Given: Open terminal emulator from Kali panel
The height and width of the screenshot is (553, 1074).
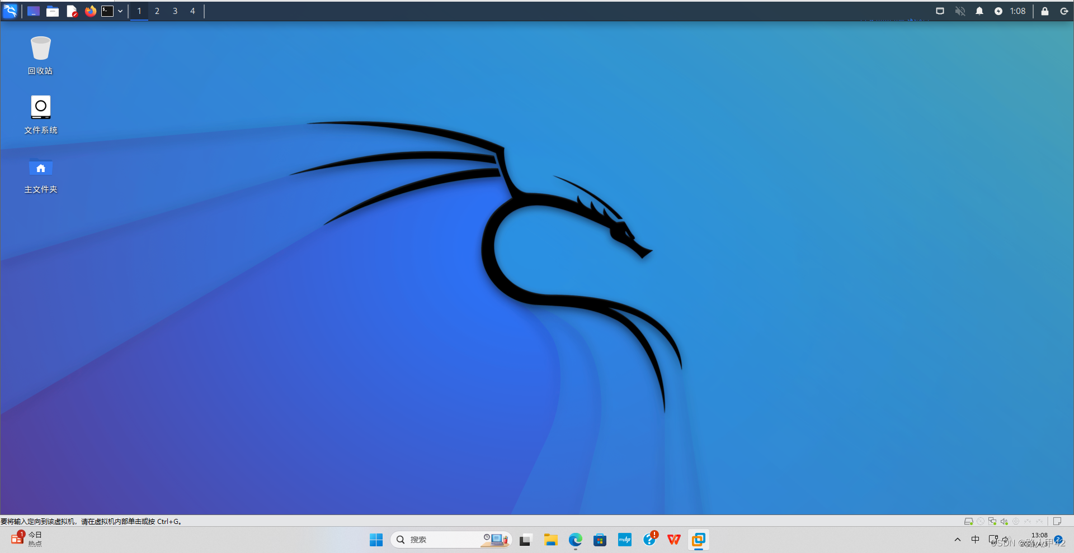Looking at the screenshot, I should (x=107, y=11).
